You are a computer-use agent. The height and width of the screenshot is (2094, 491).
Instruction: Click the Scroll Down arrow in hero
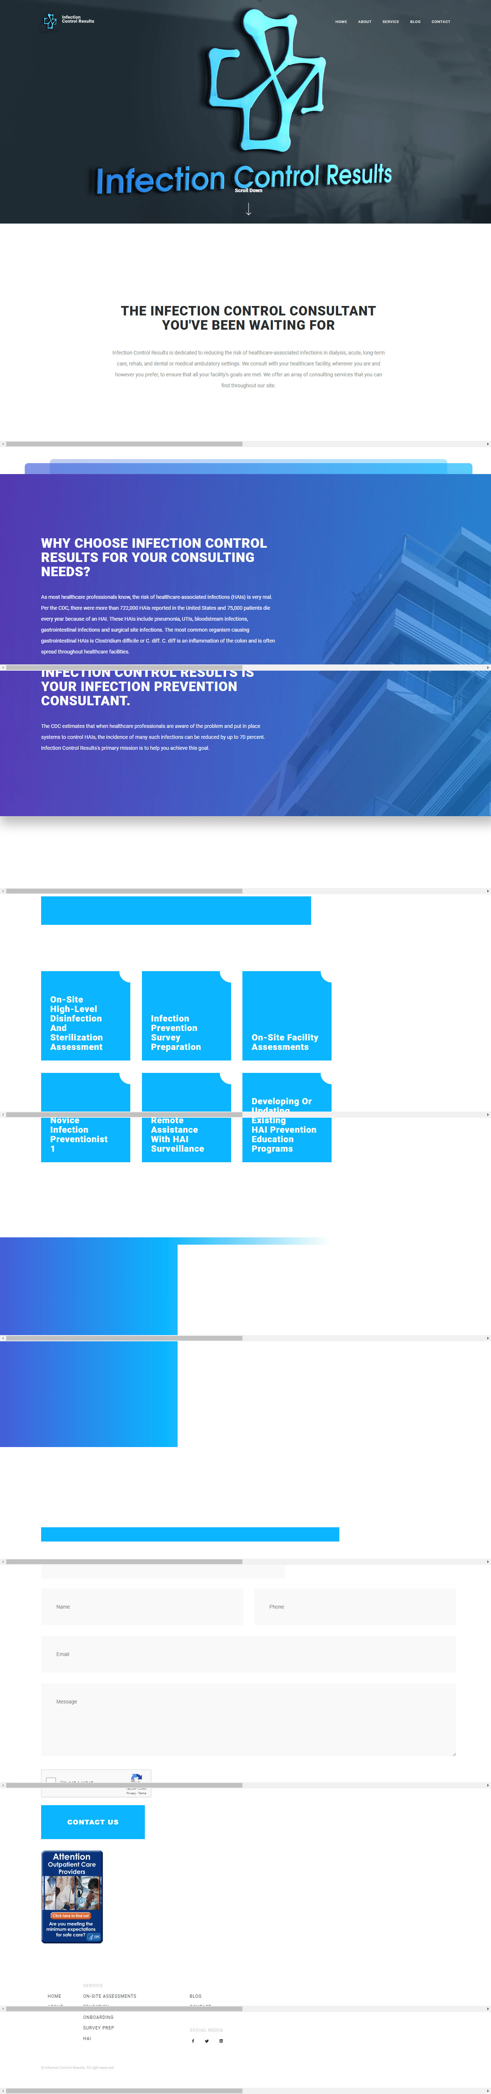click(248, 209)
